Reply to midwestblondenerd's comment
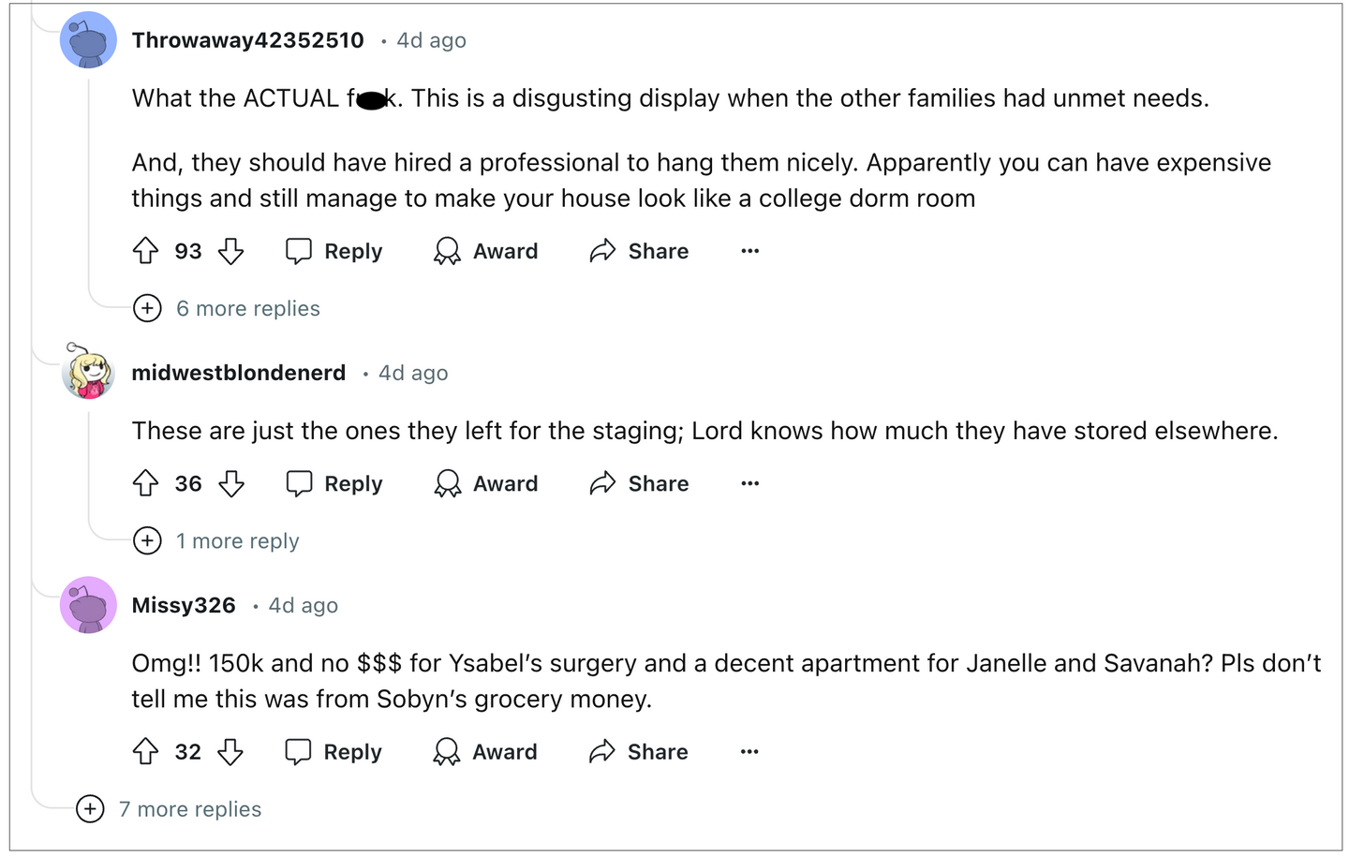 pos(334,483)
